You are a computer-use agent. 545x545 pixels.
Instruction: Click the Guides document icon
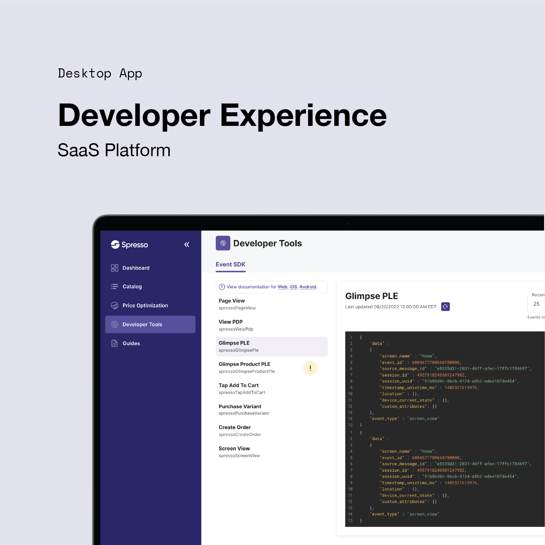(114, 343)
